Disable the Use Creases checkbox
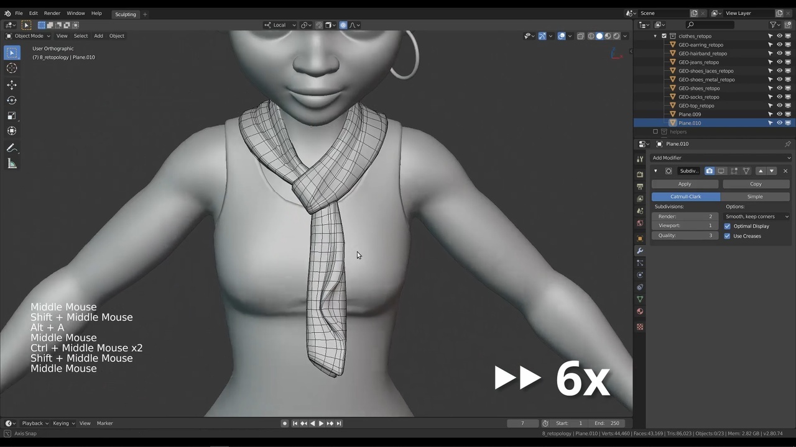Image resolution: width=796 pixels, height=447 pixels. click(x=727, y=236)
